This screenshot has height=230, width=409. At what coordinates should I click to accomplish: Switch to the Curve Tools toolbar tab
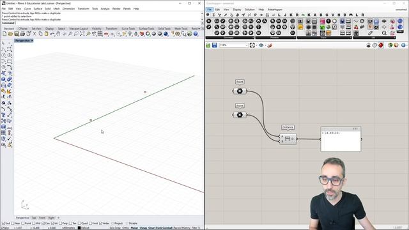pos(128,29)
